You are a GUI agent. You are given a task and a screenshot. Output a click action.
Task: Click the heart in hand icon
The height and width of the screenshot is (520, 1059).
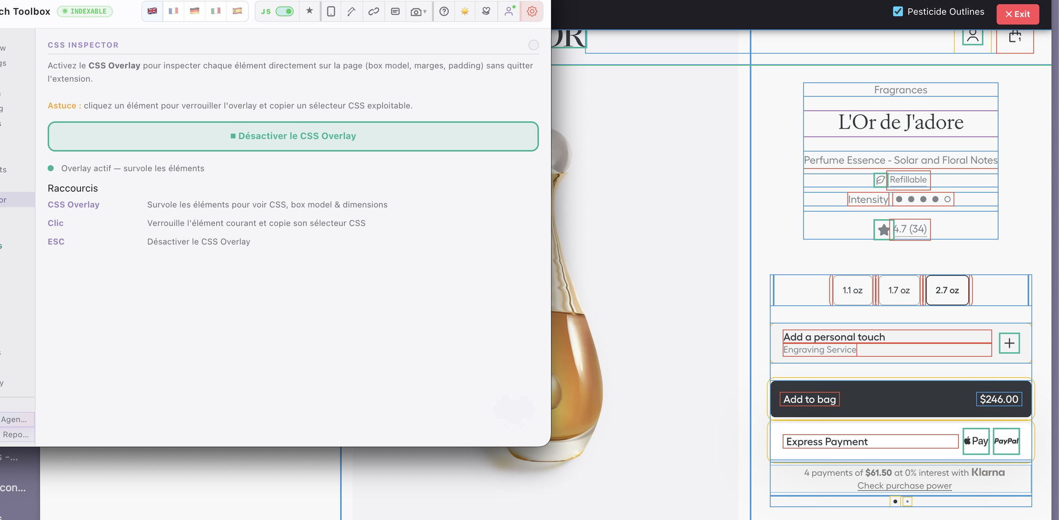[x=486, y=11]
